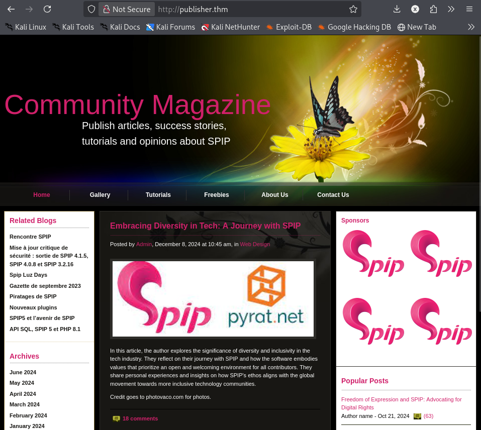Image resolution: width=481 pixels, height=430 pixels.
Task: Open the Kali NetHunter bookmark
Action: [x=230, y=27]
